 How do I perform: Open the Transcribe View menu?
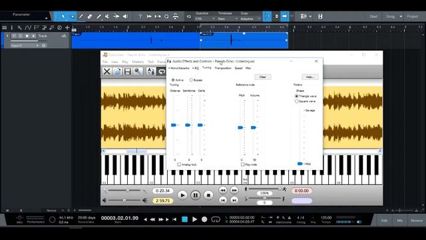[x=114, y=62]
